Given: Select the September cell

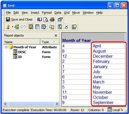Looking at the screenshot, I should point(109,103).
